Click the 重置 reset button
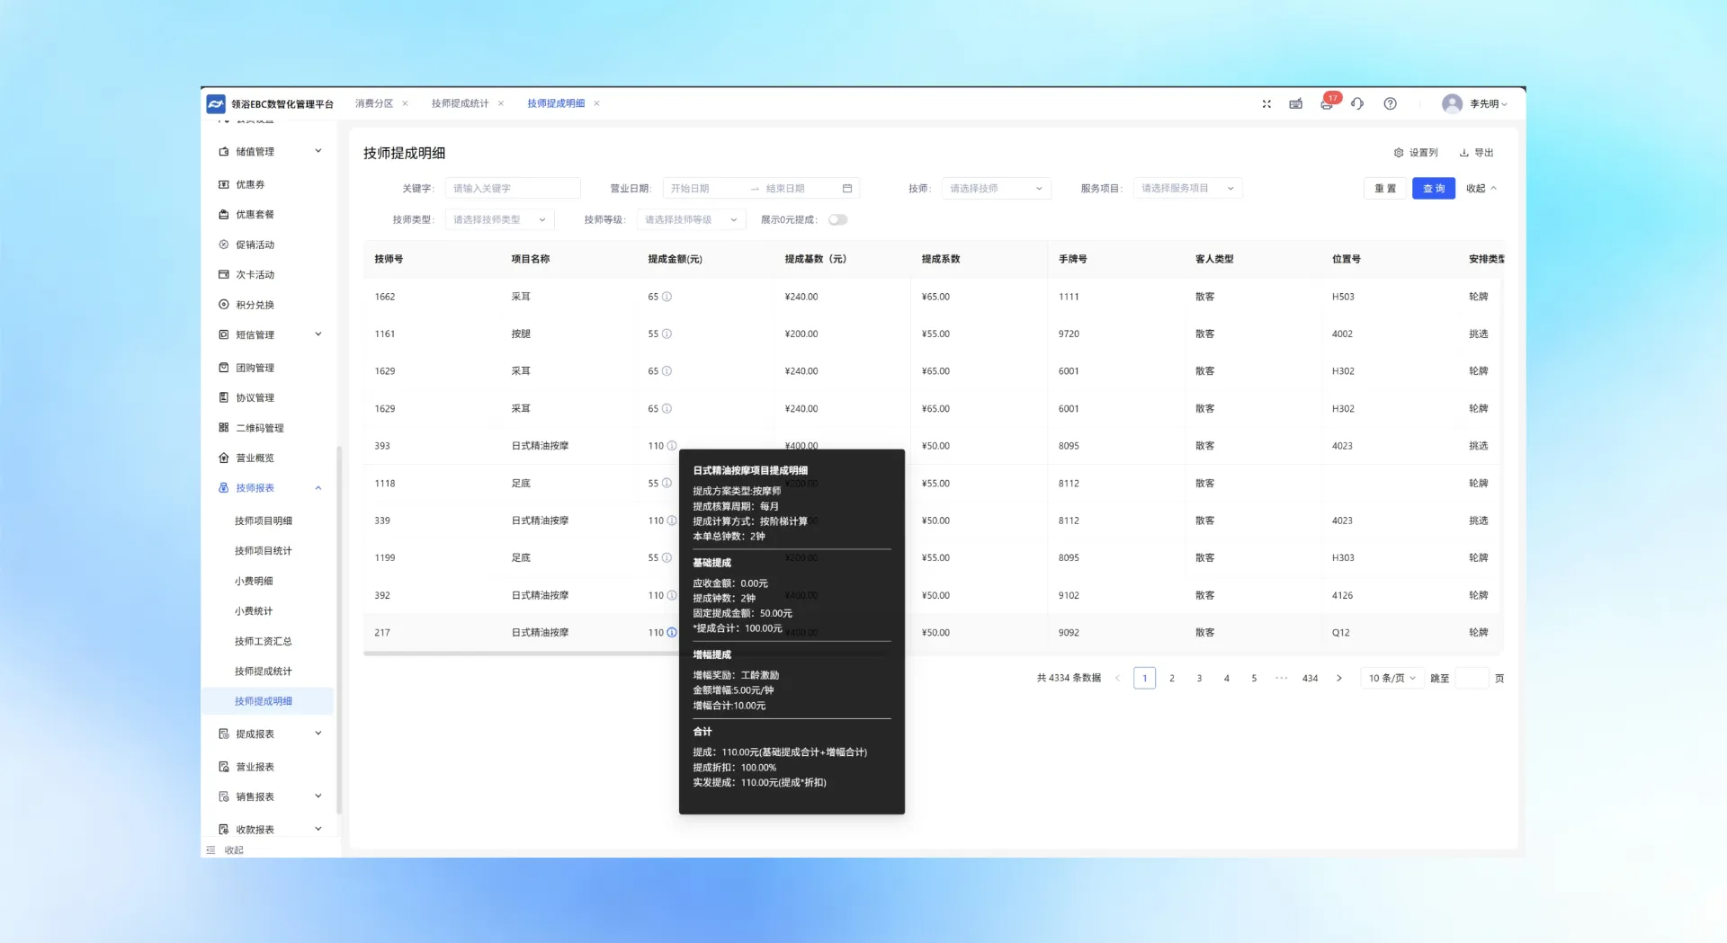Screen dimensions: 1727x943 pyautogui.click(x=1384, y=189)
